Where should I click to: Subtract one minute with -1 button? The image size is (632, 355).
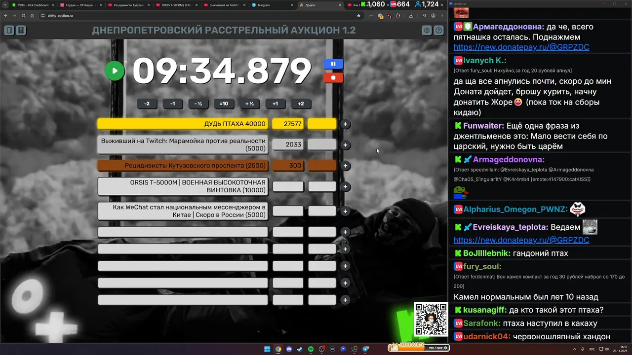pyautogui.click(x=172, y=104)
